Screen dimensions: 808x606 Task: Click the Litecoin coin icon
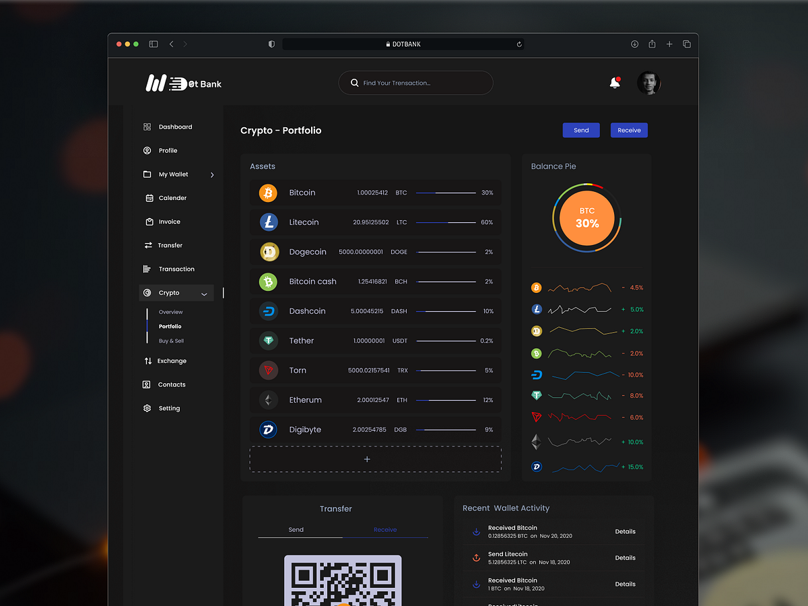coord(268,222)
